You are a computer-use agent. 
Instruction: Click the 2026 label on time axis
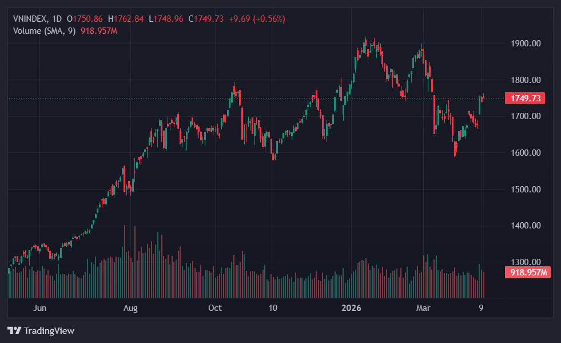pyautogui.click(x=352, y=308)
